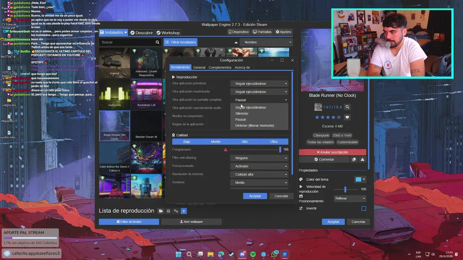Screen dimensions: 463x260
Task: Open WhatsApp from the taskbar
Action: pos(274,254)
